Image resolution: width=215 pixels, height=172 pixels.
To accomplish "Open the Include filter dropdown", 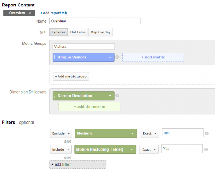I will [x=61, y=149].
